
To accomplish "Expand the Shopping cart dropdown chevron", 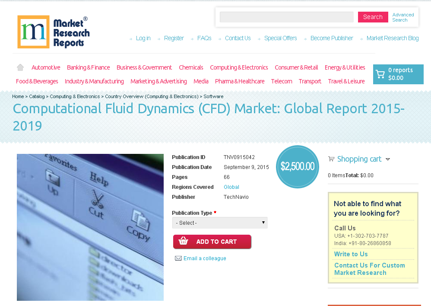I will click(x=388, y=159).
